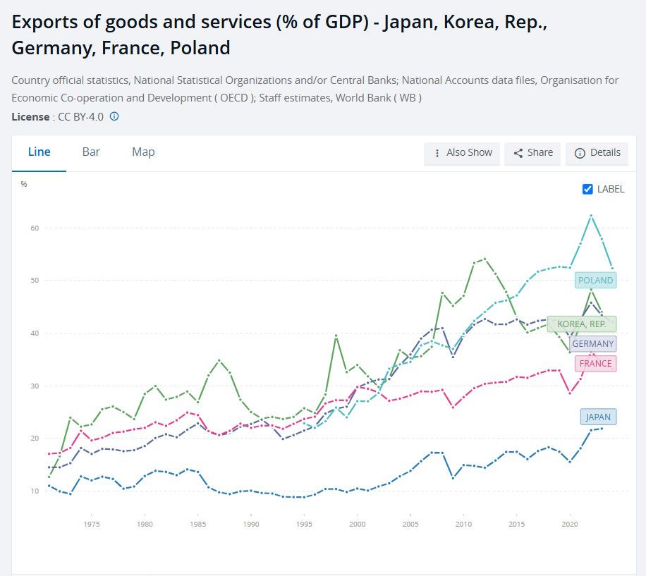
Task: Switch to the Bar tab
Action: [x=91, y=152]
